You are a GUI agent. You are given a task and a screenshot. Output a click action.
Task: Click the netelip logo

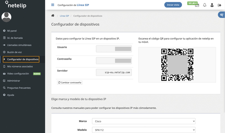pos(16,5)
